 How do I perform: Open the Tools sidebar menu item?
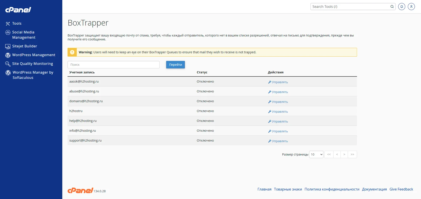pyautogui.click(x=17, y=24)
